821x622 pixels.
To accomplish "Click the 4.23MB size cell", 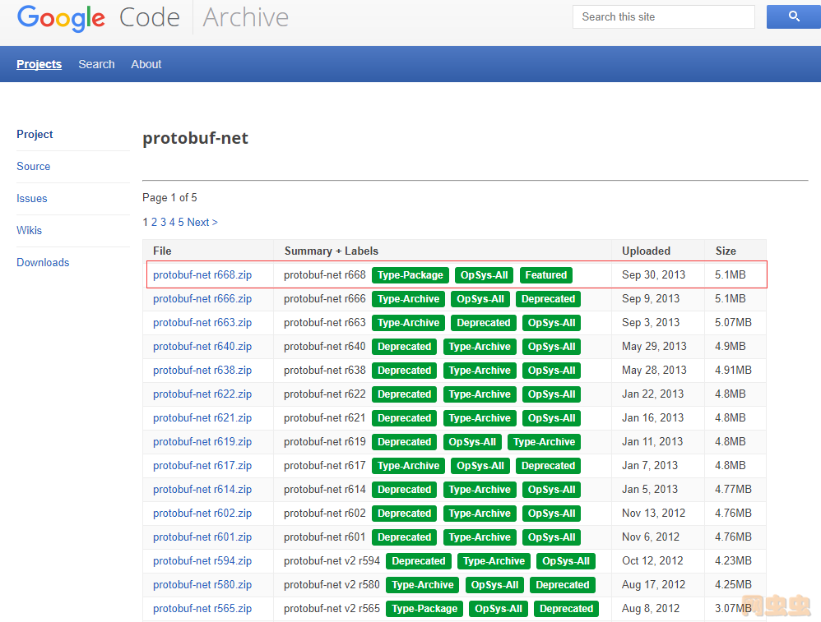I will click(x=733, y=561).
